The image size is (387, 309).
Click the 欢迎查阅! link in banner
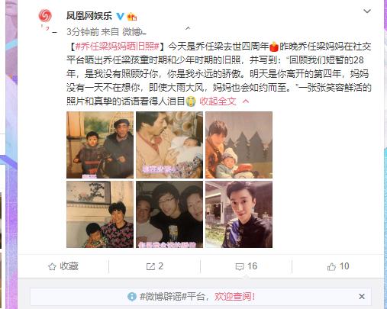click(x=234, y=297)
